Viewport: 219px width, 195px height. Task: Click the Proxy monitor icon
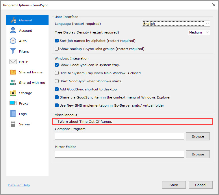pyautogui.click(x=13, y=103)
